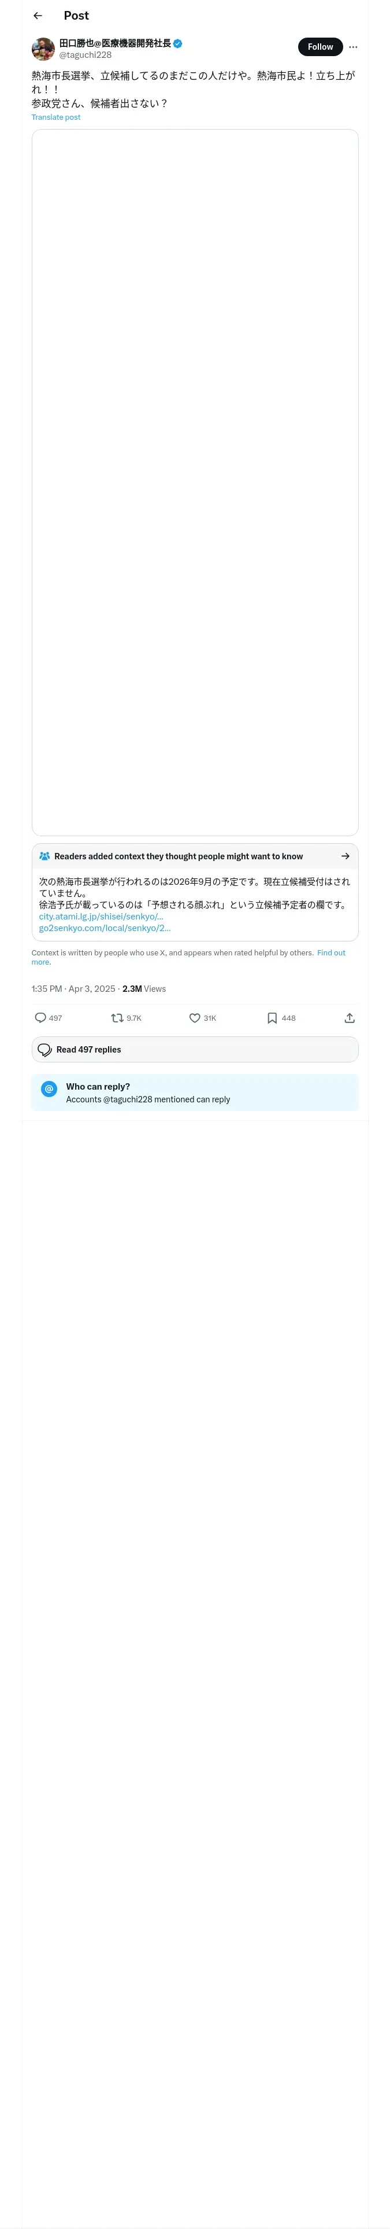Go back using the arrow icon
The height and width of the screenshot is (2229, 390).
(x=37, y=16)
